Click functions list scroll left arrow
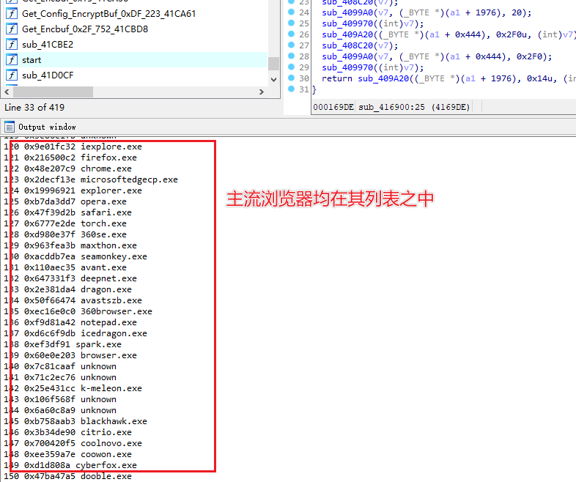 tap(7, 92)
